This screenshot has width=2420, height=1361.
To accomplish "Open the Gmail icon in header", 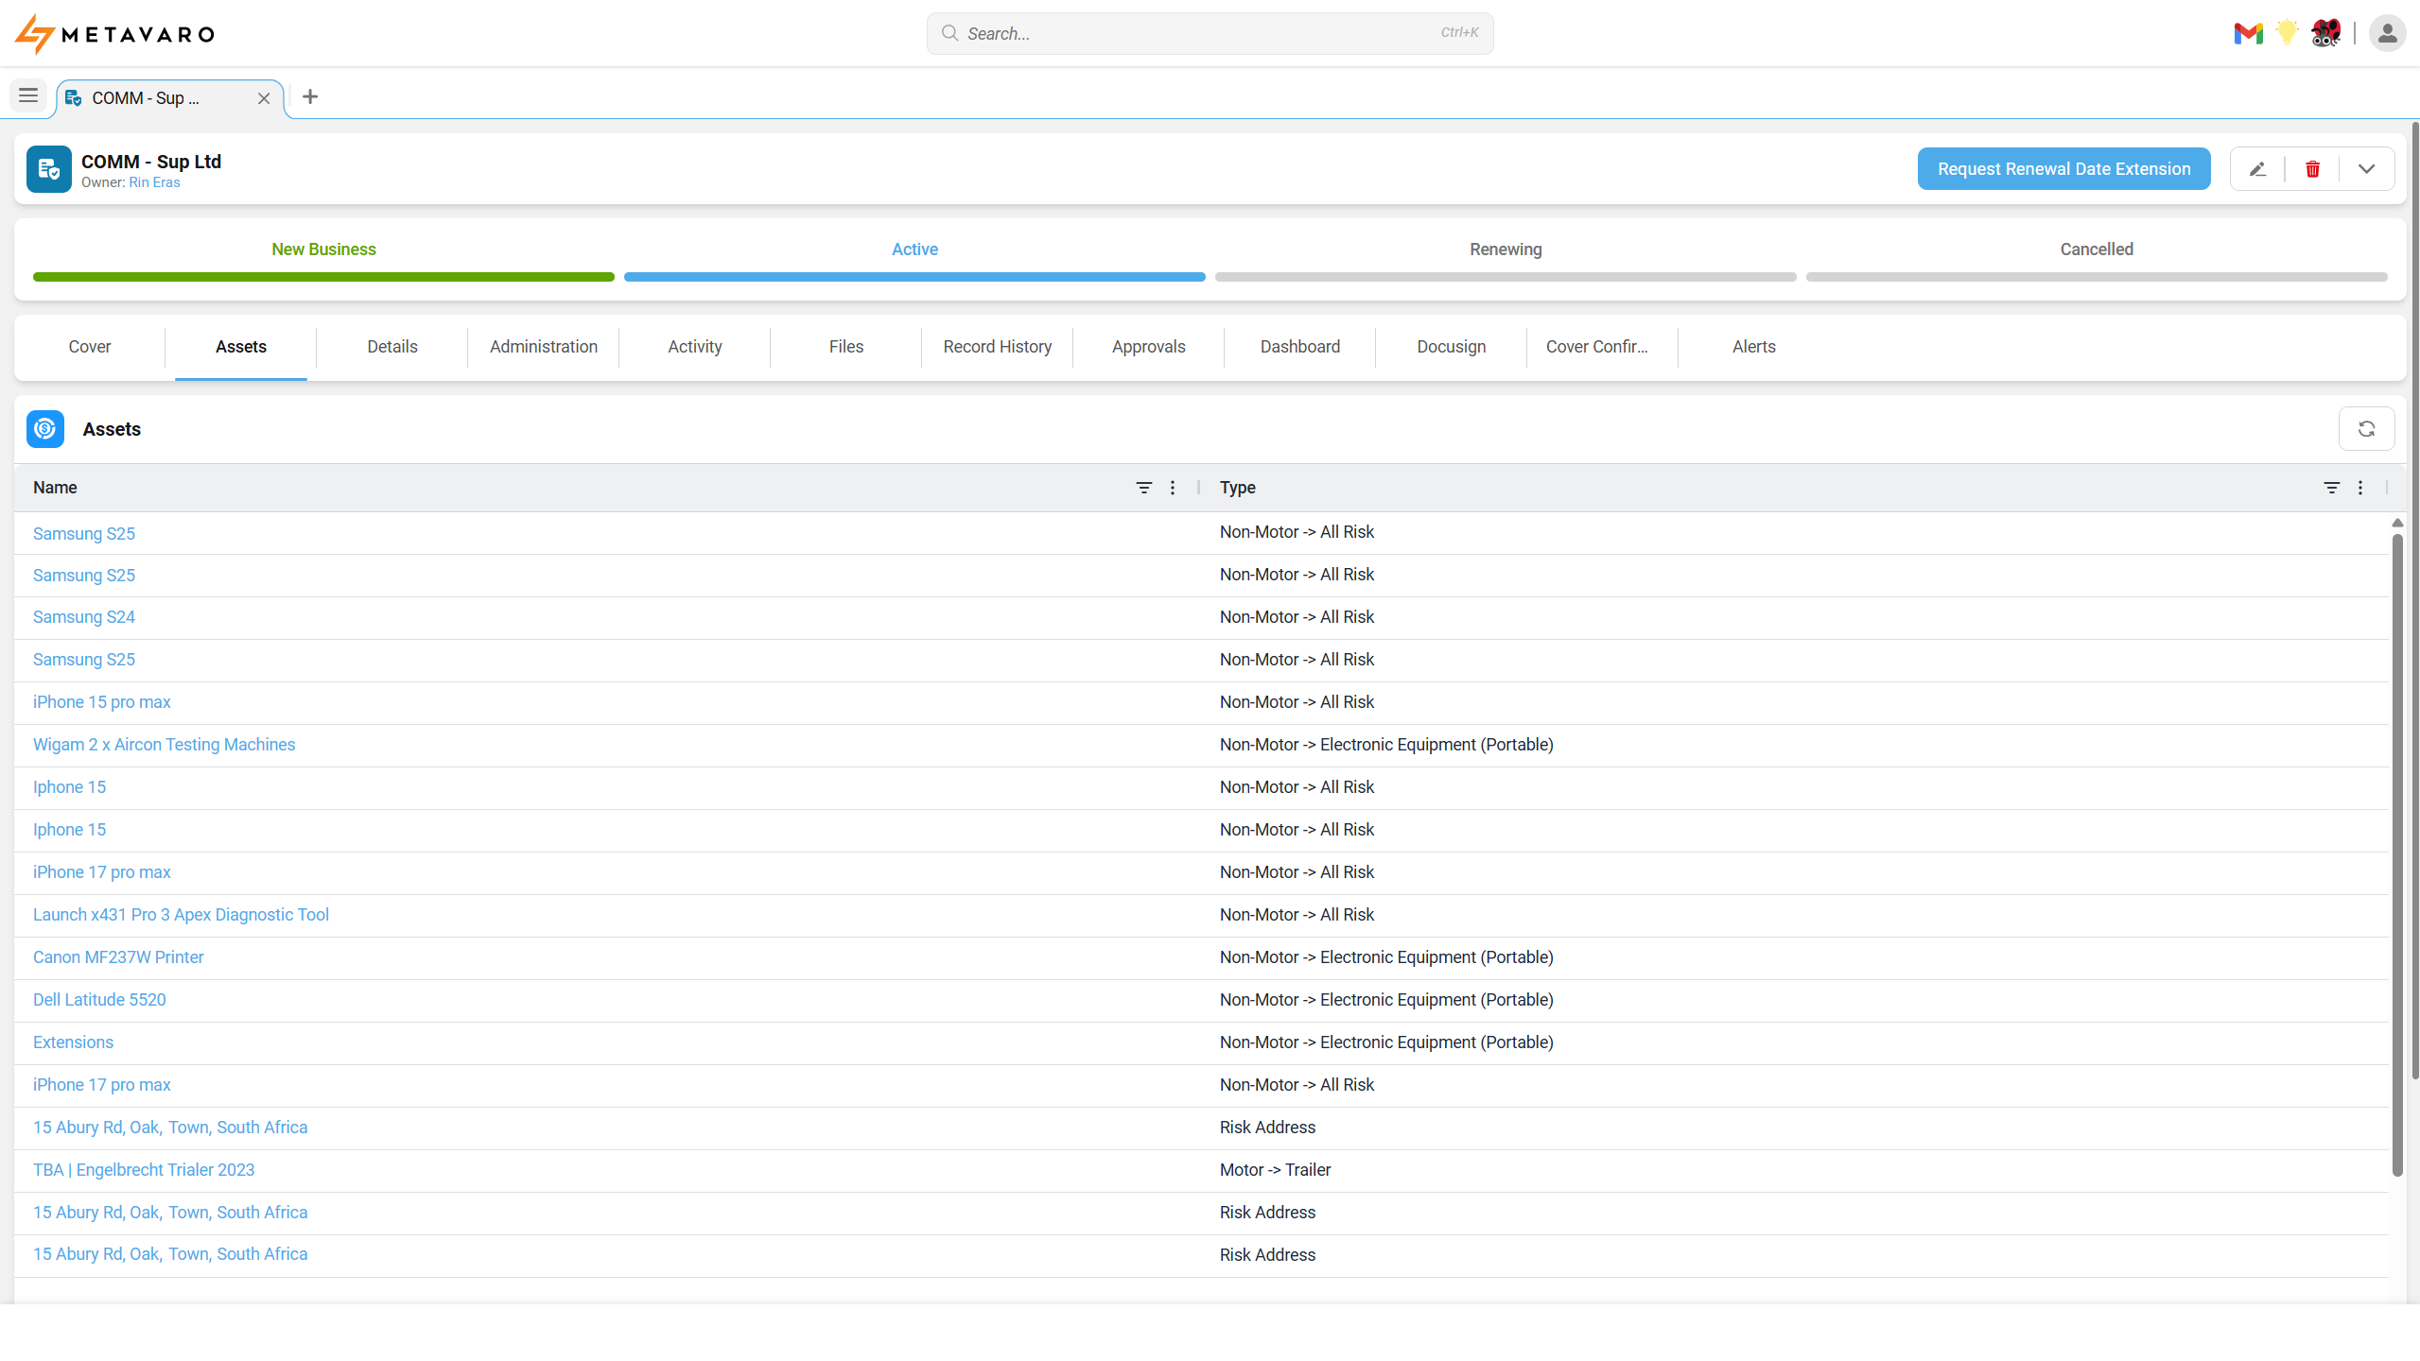I will pos(2248,34).
